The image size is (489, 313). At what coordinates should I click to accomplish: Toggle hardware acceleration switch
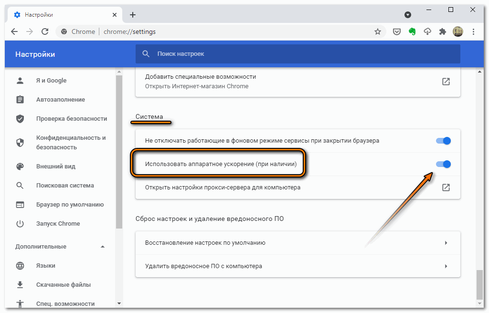[x=443, y=164]
